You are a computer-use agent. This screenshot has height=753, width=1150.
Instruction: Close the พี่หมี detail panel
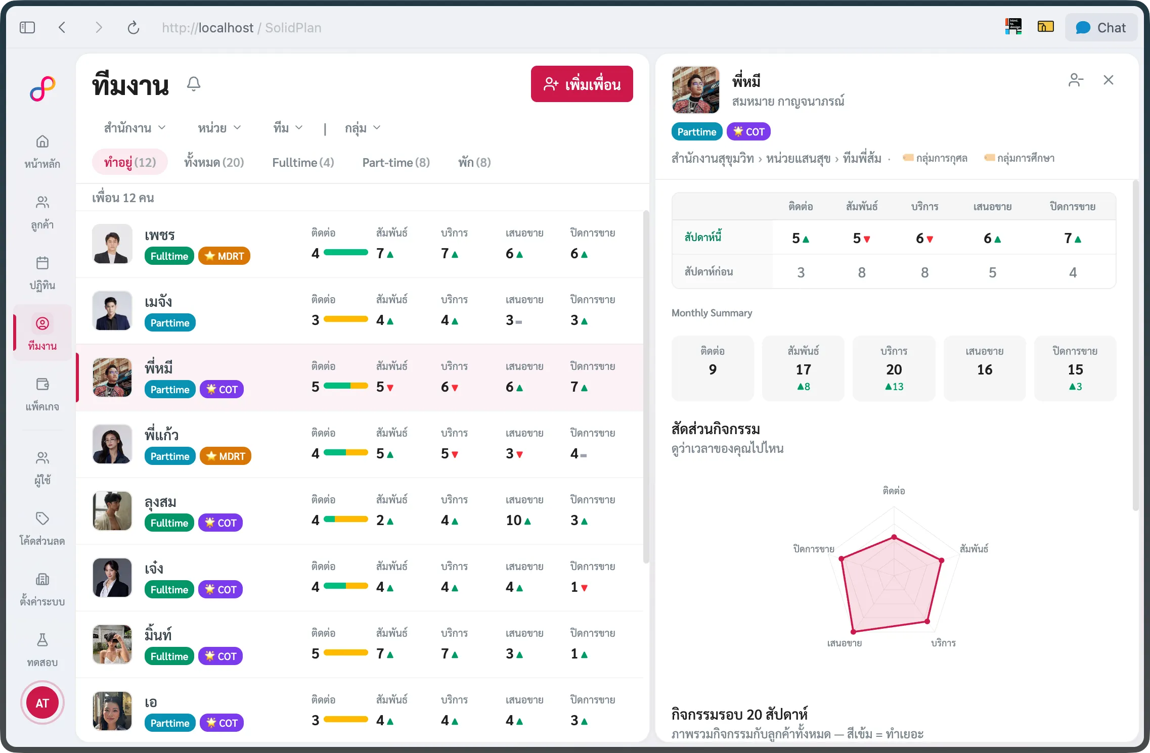pyautogui.click(x=1109, y=80)
